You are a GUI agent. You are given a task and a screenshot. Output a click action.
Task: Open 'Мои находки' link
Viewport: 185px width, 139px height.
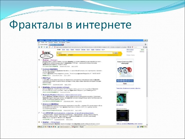[130, 50]
